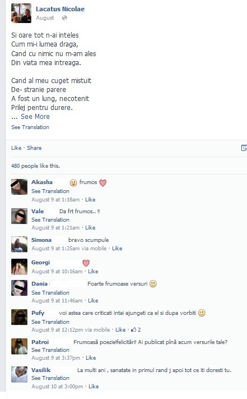
Task: Show translation for Pufy's comment
Action: pos(50,322)
